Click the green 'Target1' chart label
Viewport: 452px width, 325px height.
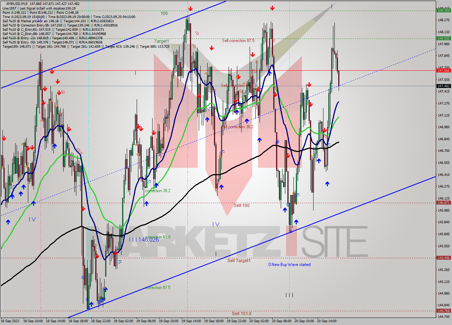click(x=161, y=41)
